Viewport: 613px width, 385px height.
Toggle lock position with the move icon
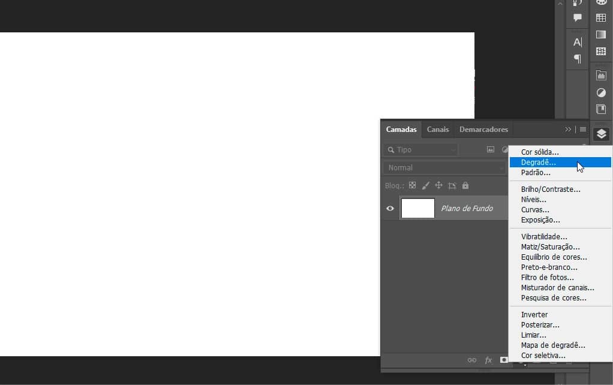440,185
